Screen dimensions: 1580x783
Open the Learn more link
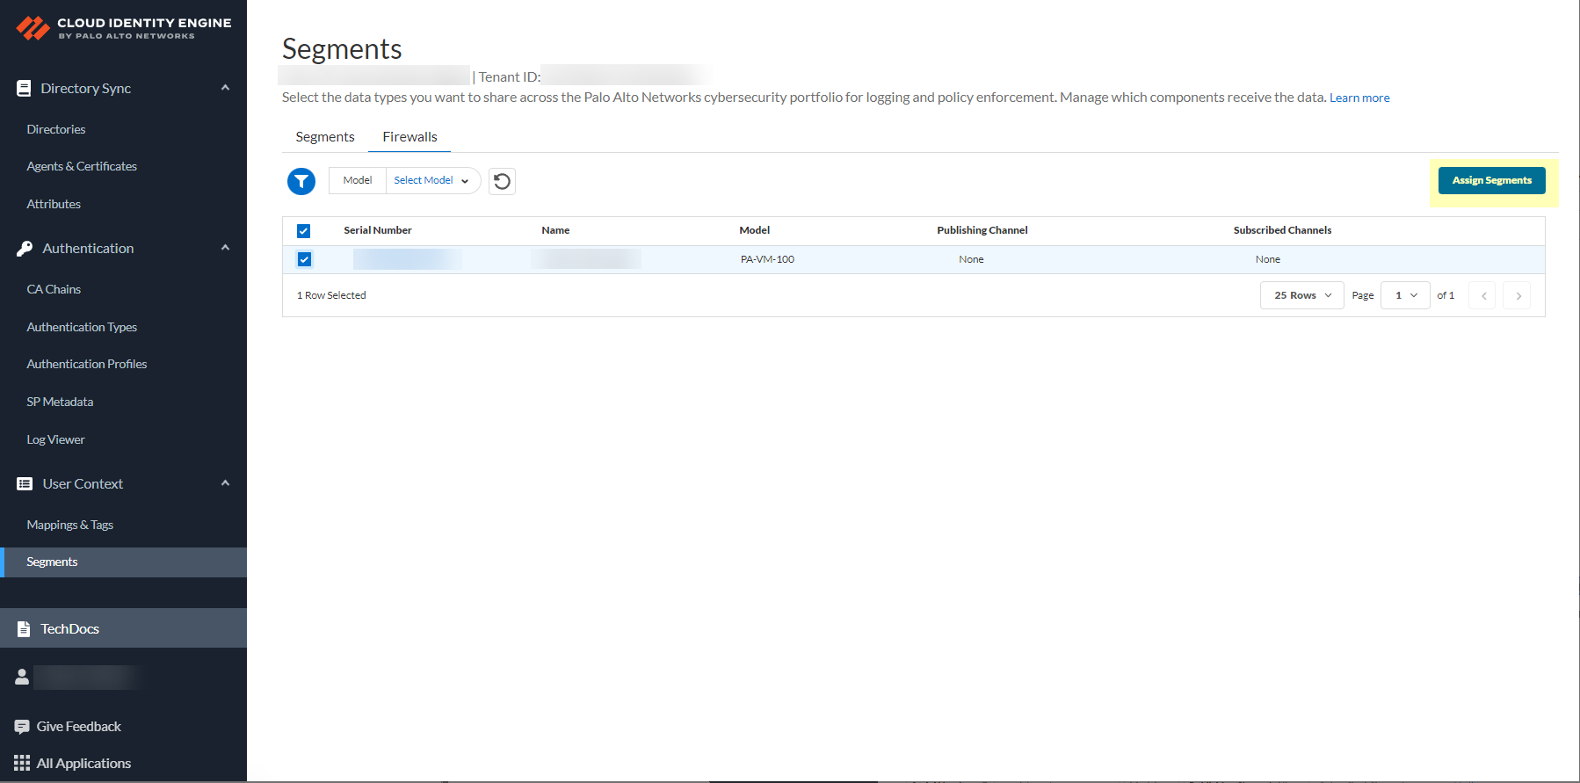(x=1359, y=98)
